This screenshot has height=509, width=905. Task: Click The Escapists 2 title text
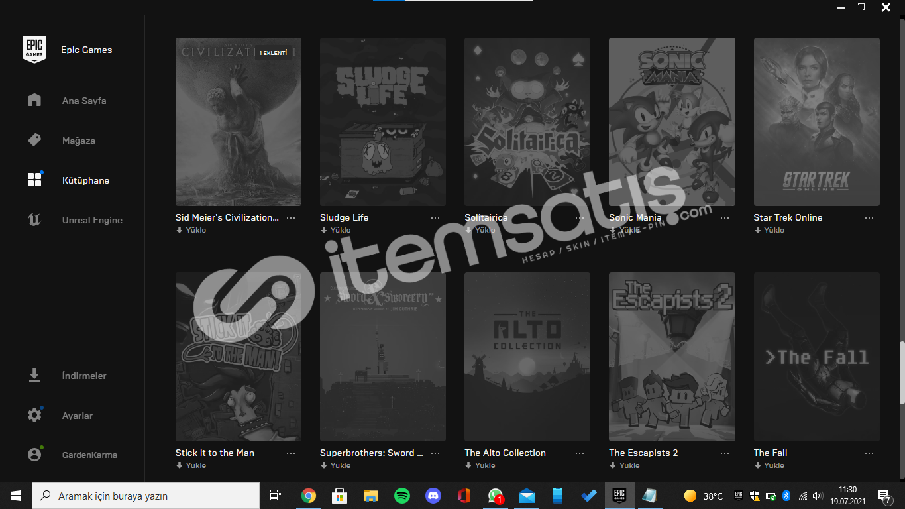pos(643,453)
